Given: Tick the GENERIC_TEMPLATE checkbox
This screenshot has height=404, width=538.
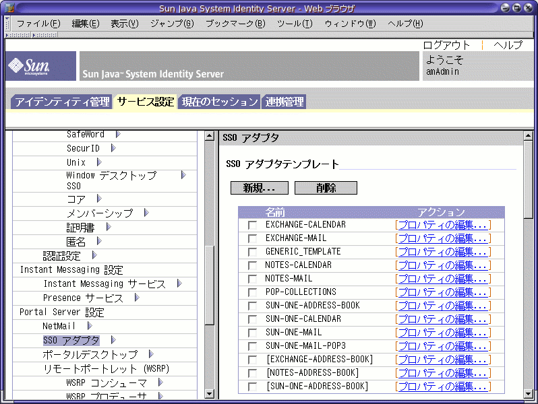Looking at the screenshot, I should (x=252, y=252).
